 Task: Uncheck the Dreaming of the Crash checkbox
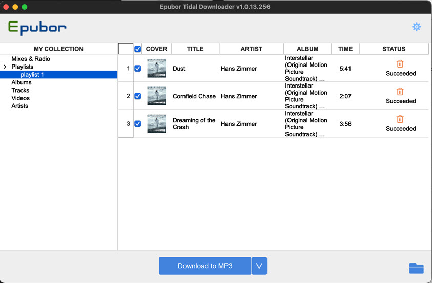(x=137, y=124)
